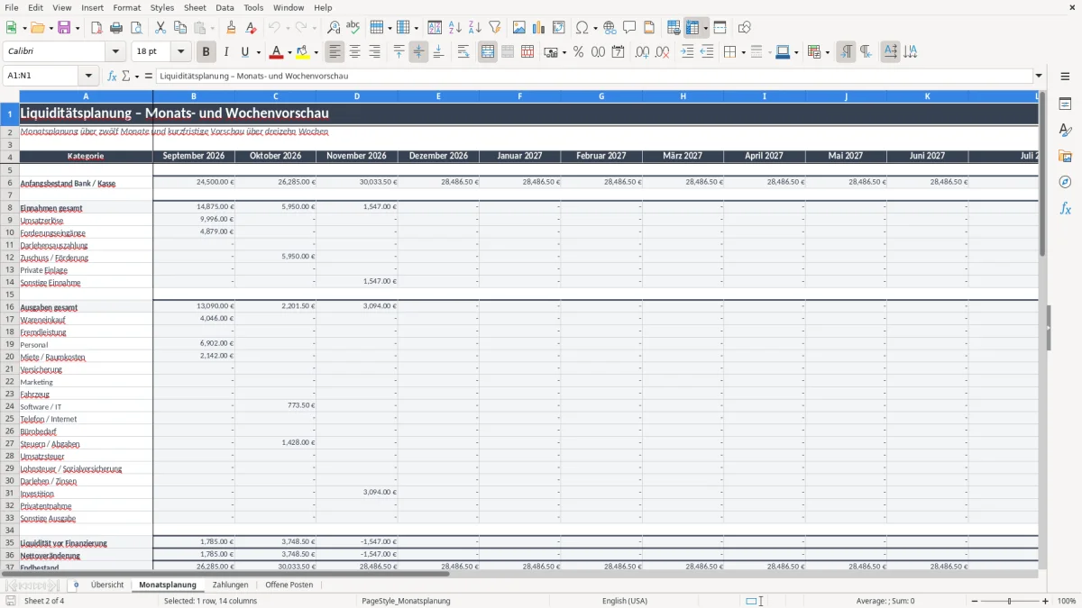Increase indent
This screenshot has width=1082, height=608.
[x=687, y=52]
